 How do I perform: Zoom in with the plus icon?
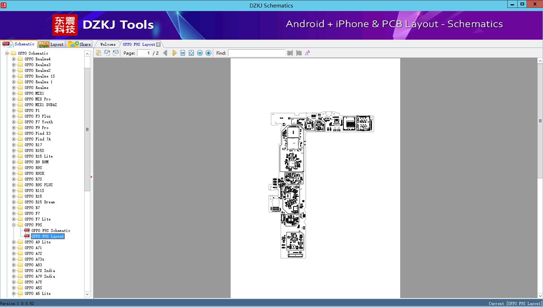point(208,53)
